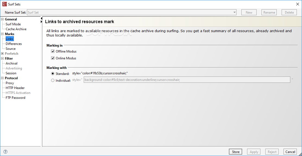Click the Surf Sets app icon in title bar
Image resolution: width=302 pixels, height=156 pixels.
click(x=5, y=4)
